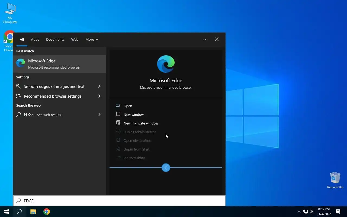347x217 pixels.
Task: Select Pin to taskbar
Action: click(x=166, y=158)
